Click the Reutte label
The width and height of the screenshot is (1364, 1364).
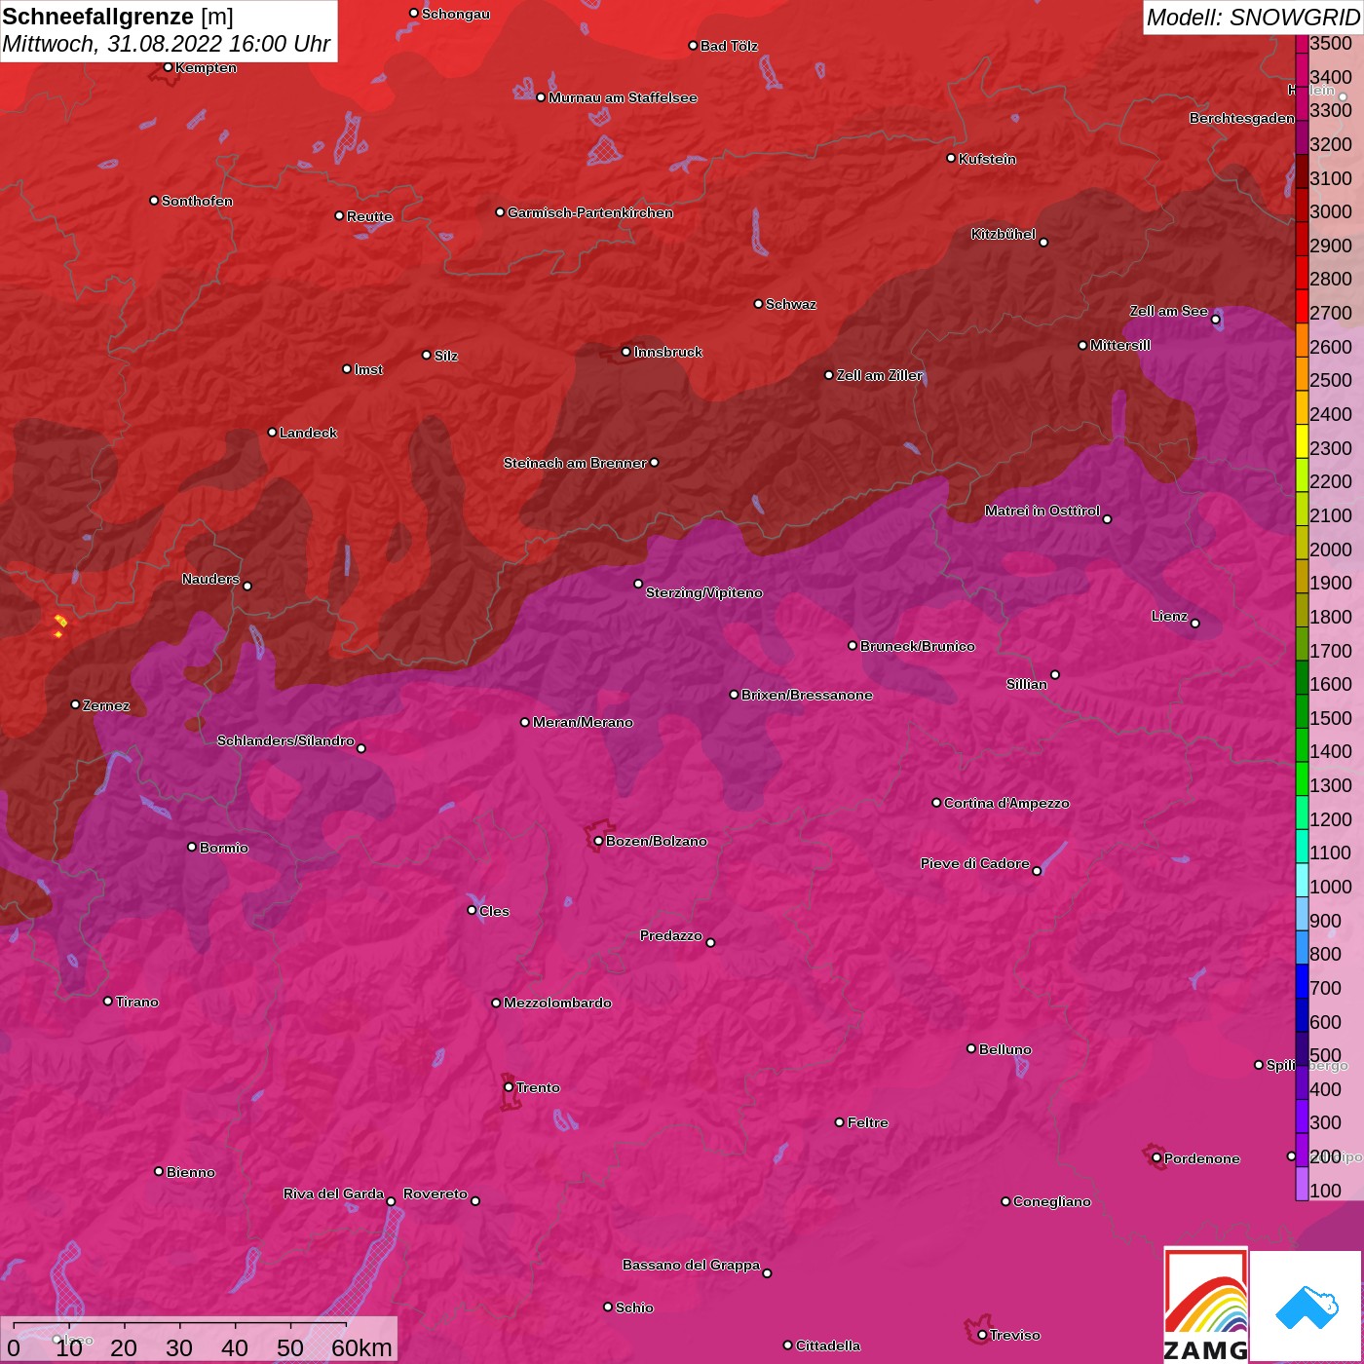pyautogui.click(x=369, y=216)
